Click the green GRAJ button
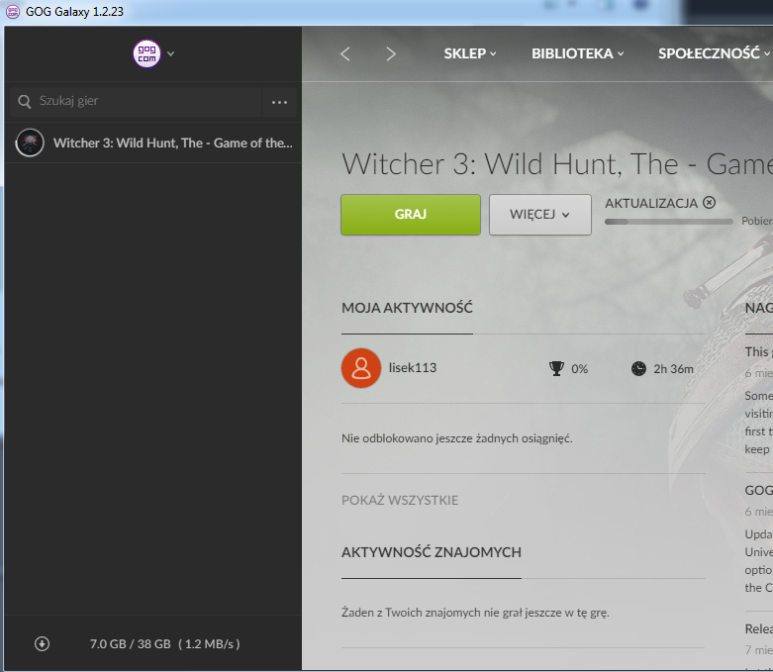 411,215
